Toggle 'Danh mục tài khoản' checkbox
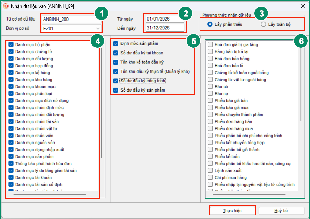The image size is (310, 219). (x=11, y=178)
